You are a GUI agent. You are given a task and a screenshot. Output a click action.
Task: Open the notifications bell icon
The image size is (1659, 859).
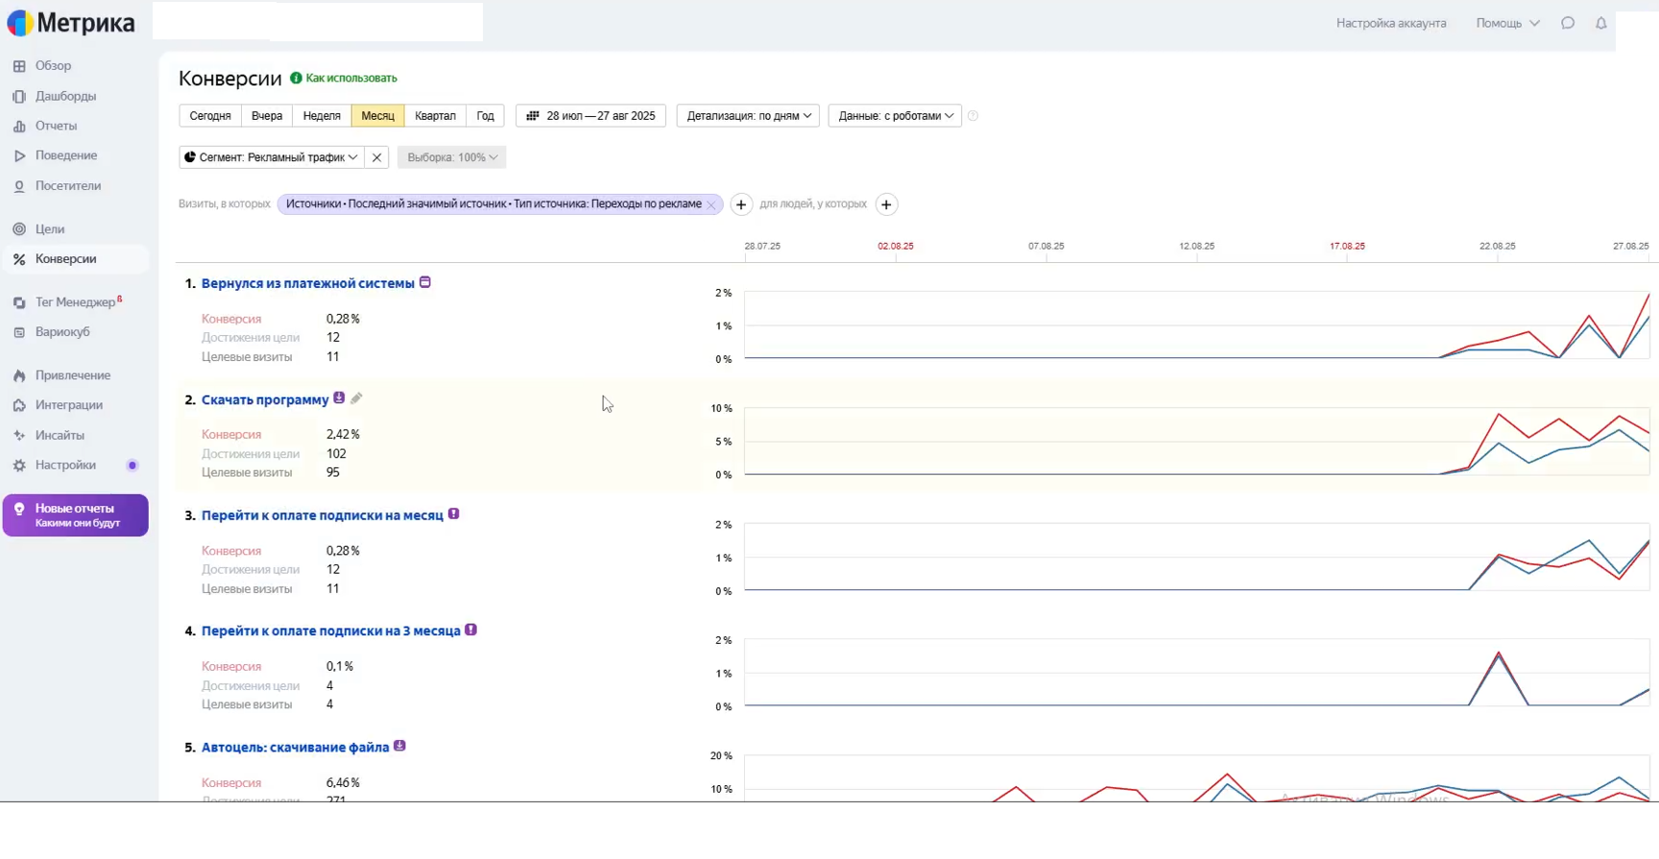pos(1600,23)
